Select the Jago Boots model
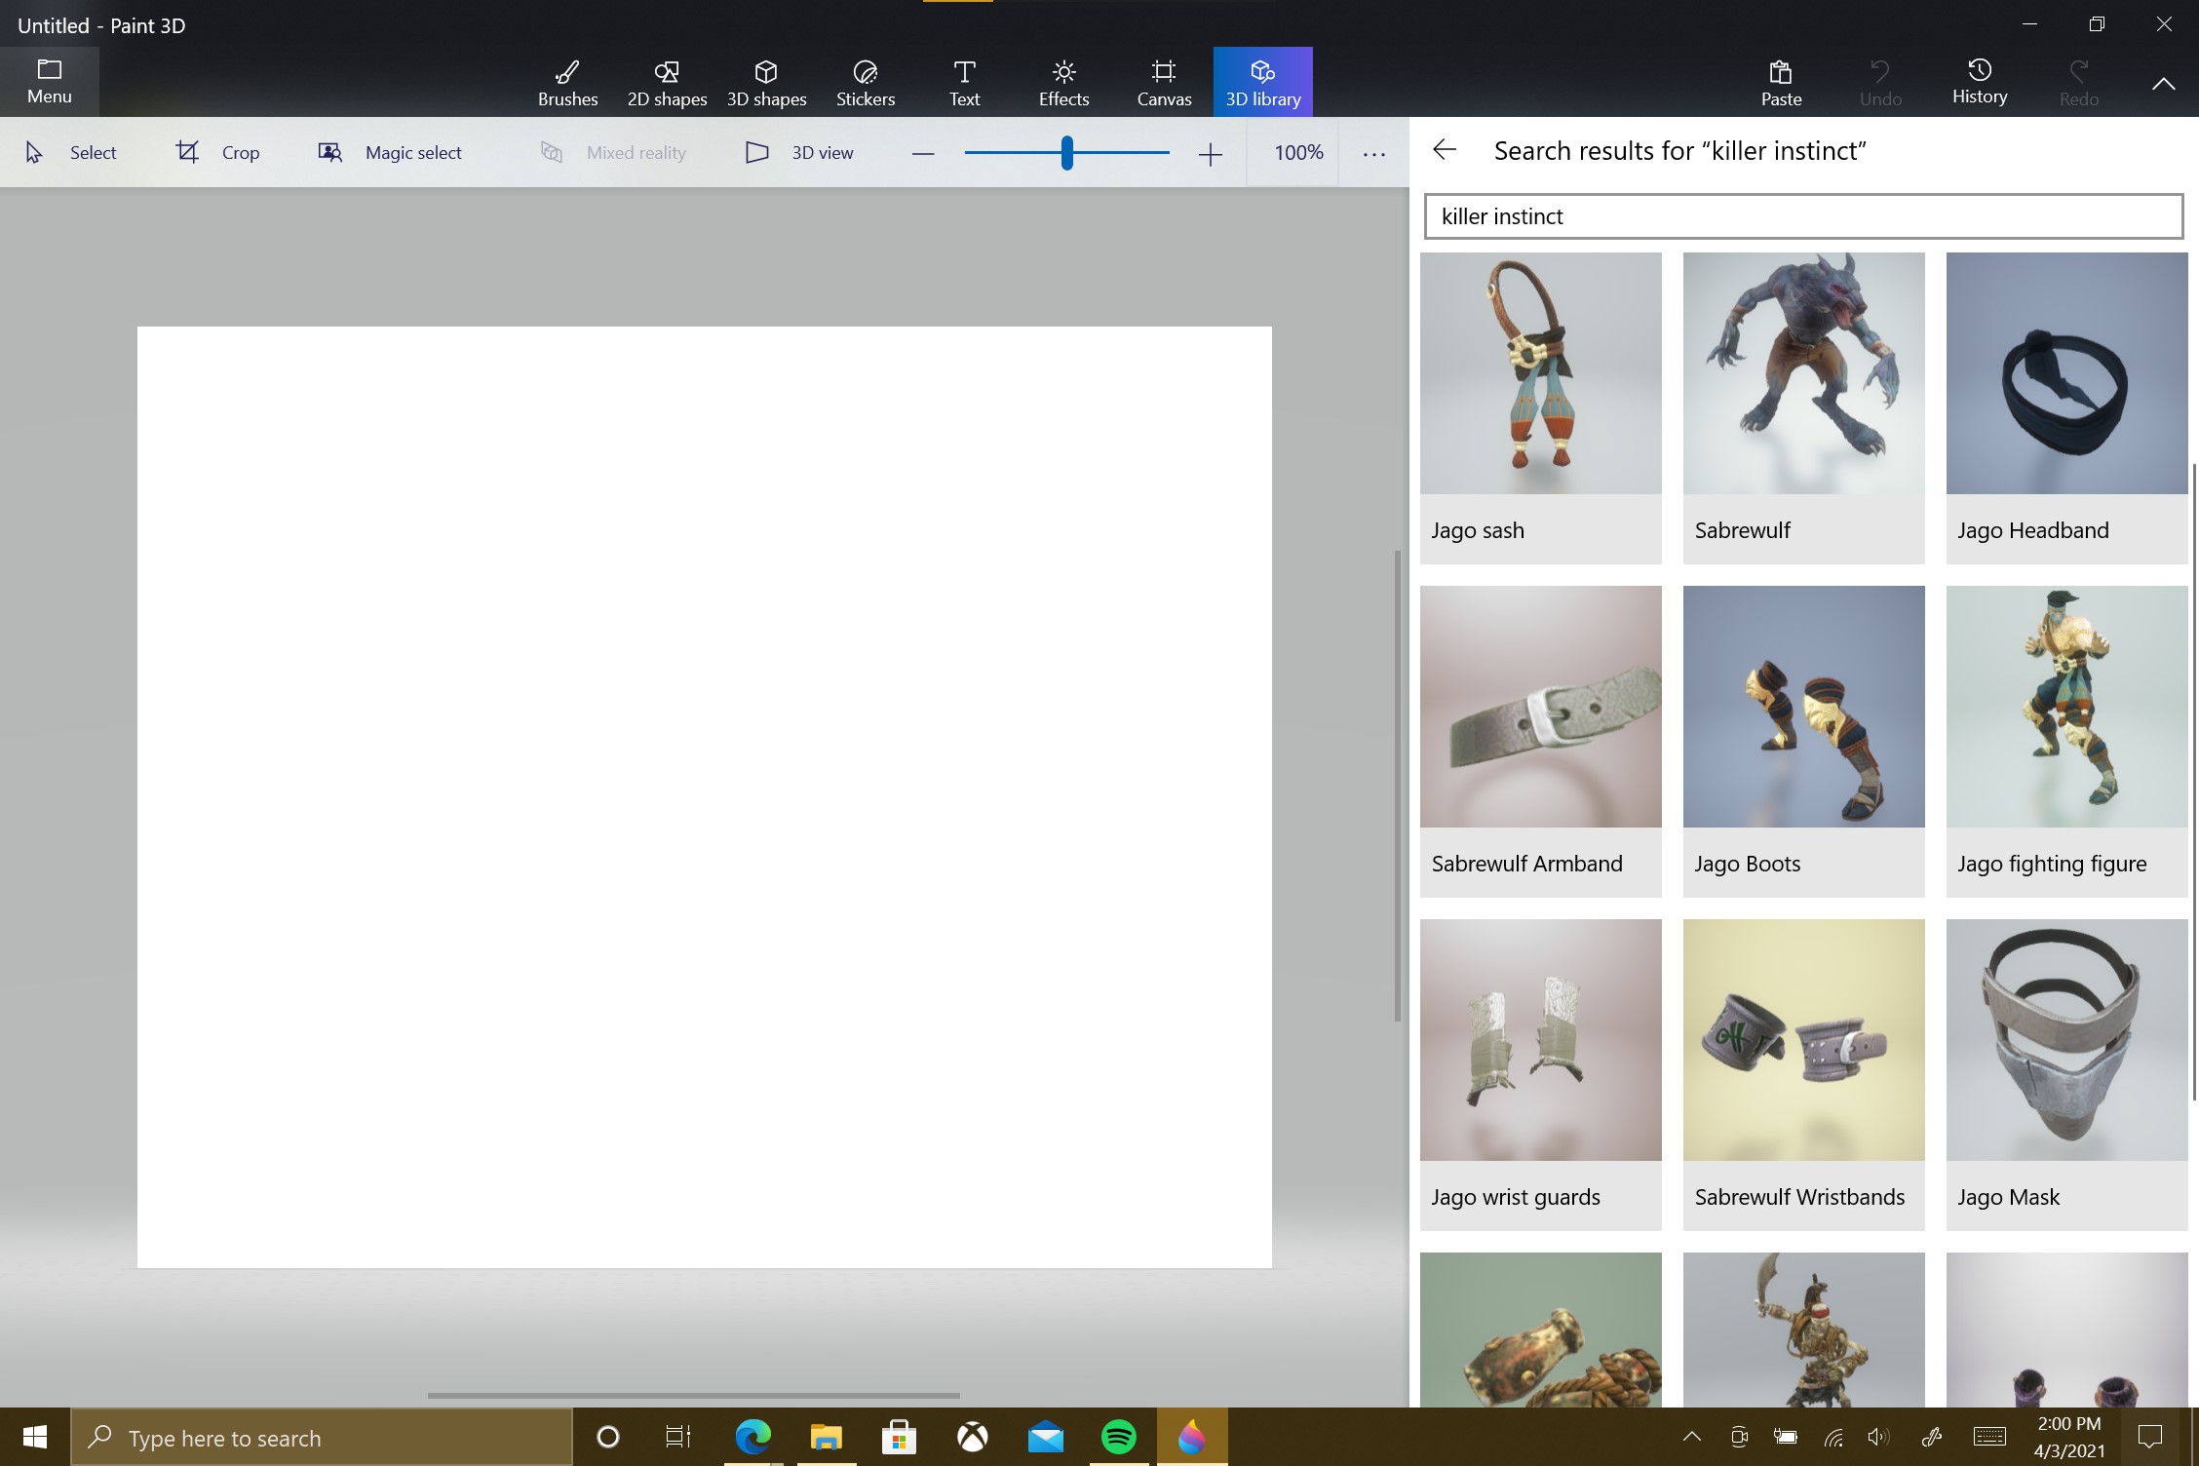 coord(1803,741)
